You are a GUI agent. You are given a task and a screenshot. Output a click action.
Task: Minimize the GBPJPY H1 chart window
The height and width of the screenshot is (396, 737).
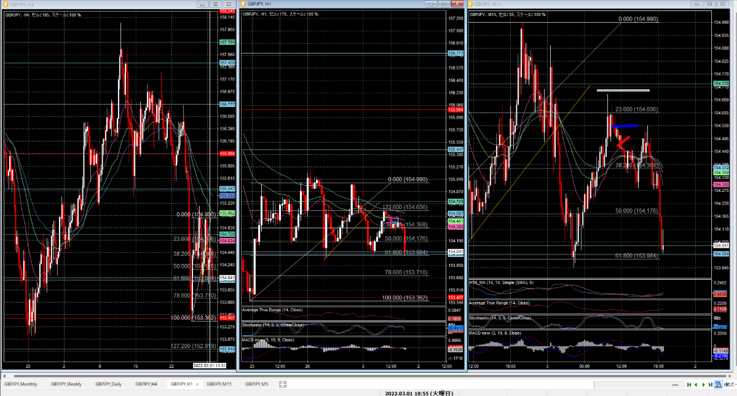point(431,4)
